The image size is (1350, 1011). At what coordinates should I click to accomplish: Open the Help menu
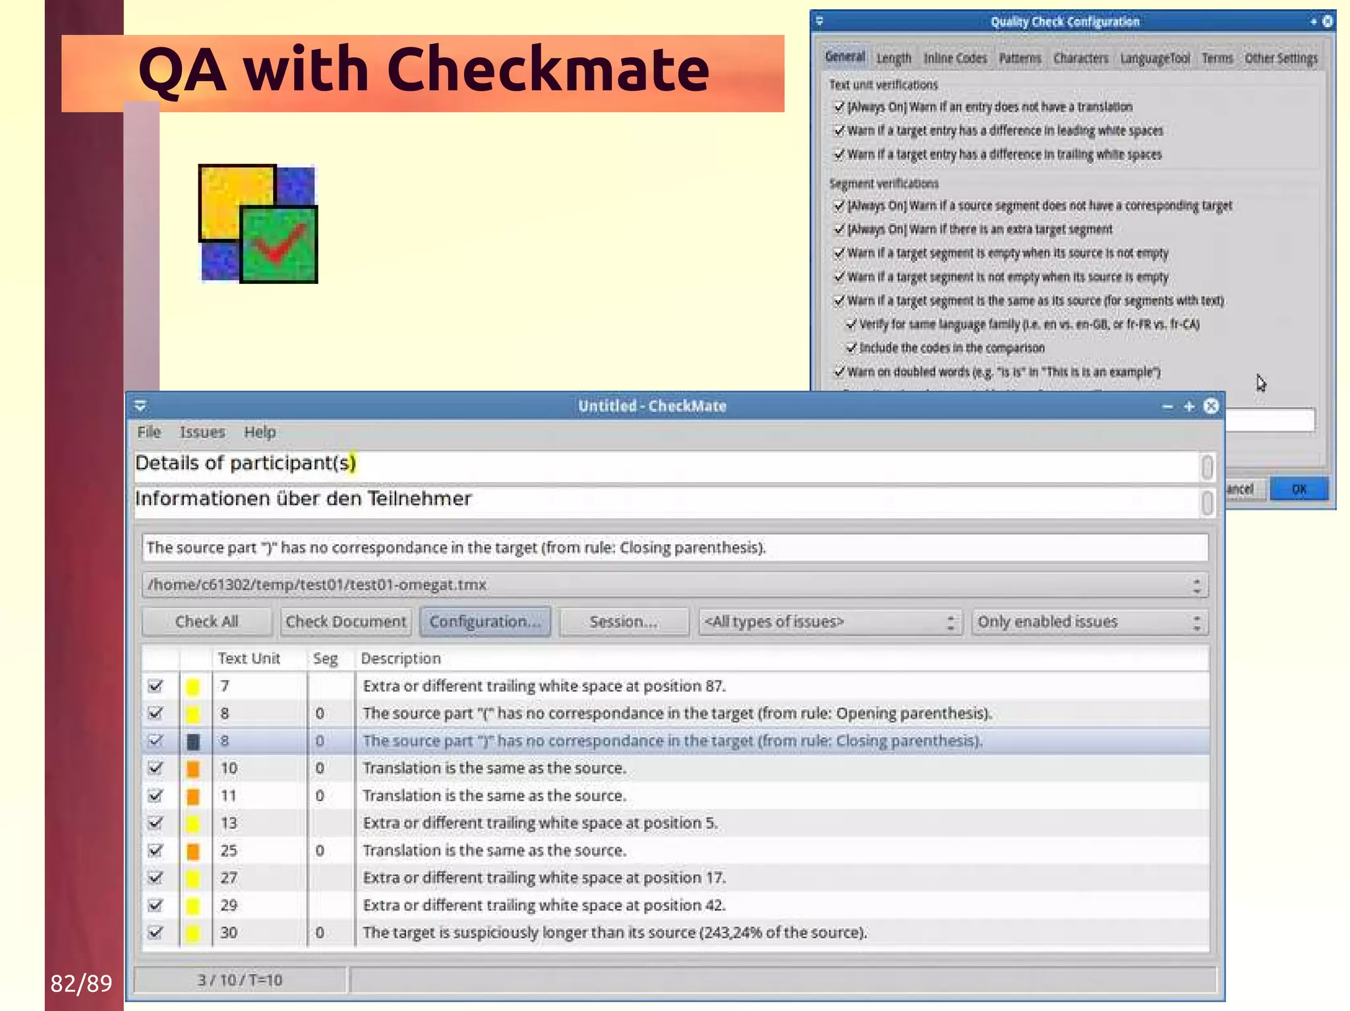[260, 432]
